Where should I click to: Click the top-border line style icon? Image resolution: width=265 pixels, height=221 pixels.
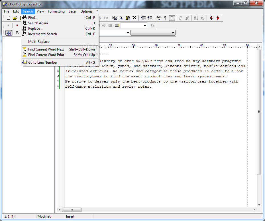tap(104, 25)
